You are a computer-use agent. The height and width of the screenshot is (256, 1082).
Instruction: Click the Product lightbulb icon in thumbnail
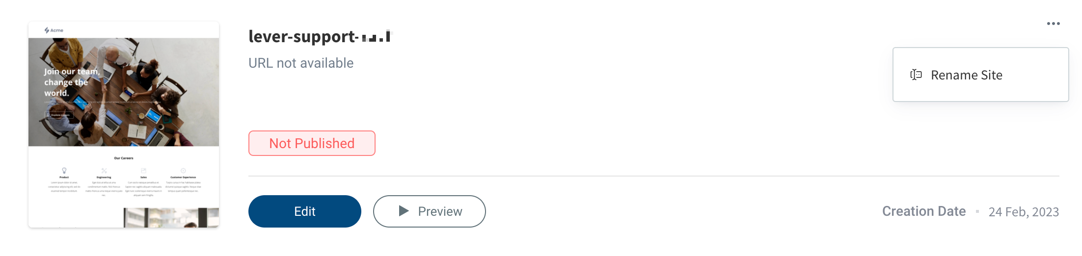point(64,171)
